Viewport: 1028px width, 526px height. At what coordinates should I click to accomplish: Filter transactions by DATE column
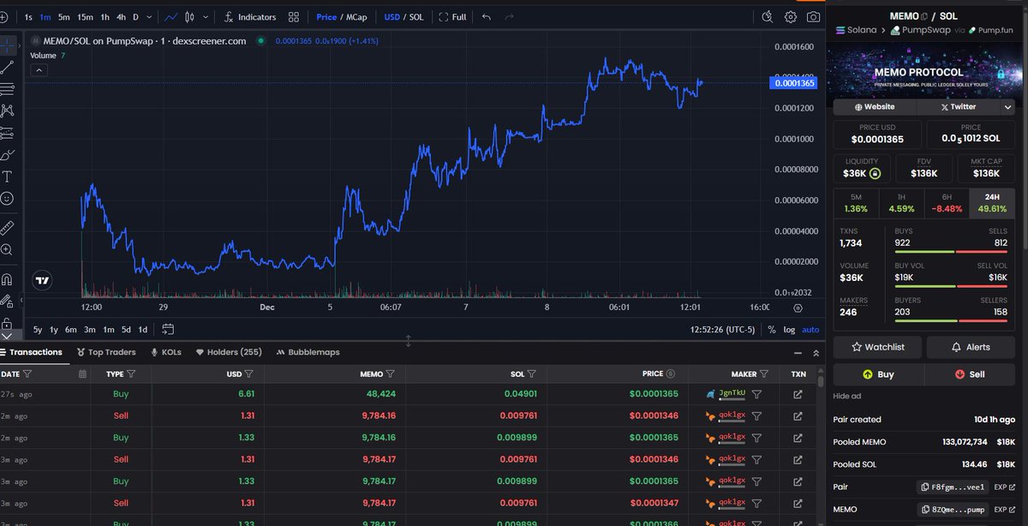coord(27,374)
